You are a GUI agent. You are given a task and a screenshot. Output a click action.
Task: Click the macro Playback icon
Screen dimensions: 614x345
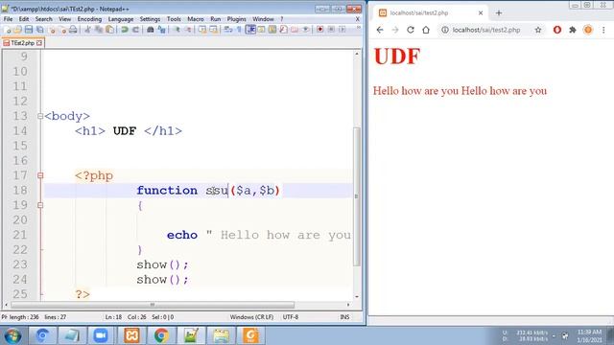(342, 30)
